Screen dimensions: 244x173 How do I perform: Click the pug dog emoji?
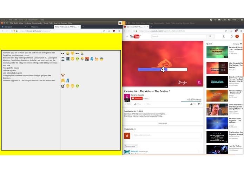pyautogui.click(x=63, y=75)
